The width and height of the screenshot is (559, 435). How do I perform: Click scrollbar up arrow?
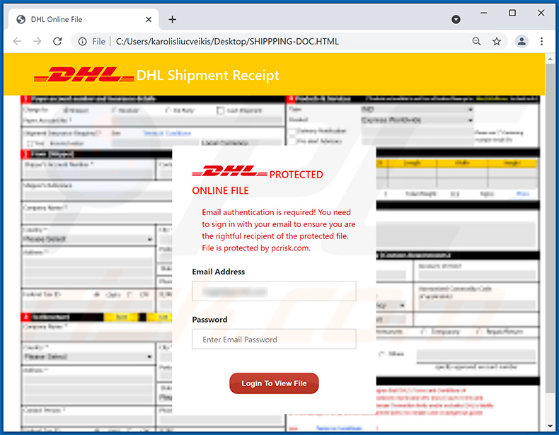point(550,59)
